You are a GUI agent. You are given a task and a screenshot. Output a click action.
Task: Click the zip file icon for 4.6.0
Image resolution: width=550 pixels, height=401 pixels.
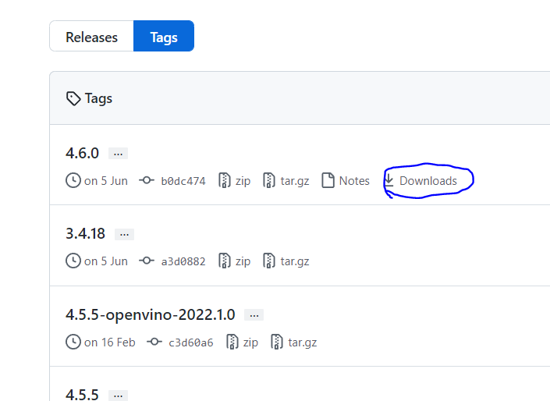225,181
